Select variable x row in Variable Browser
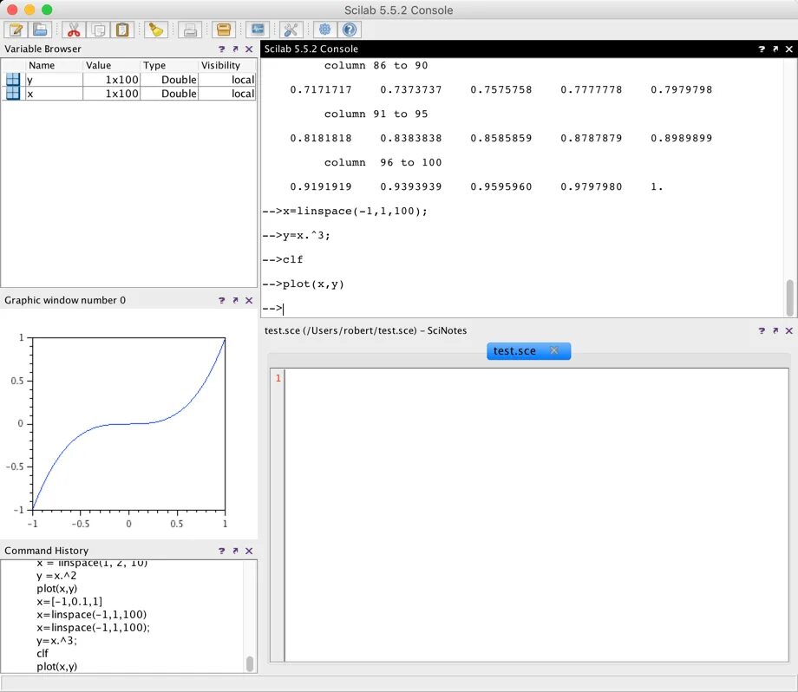Image resolution: width=798 pixels, height=692 pixels. coord(129,94)
